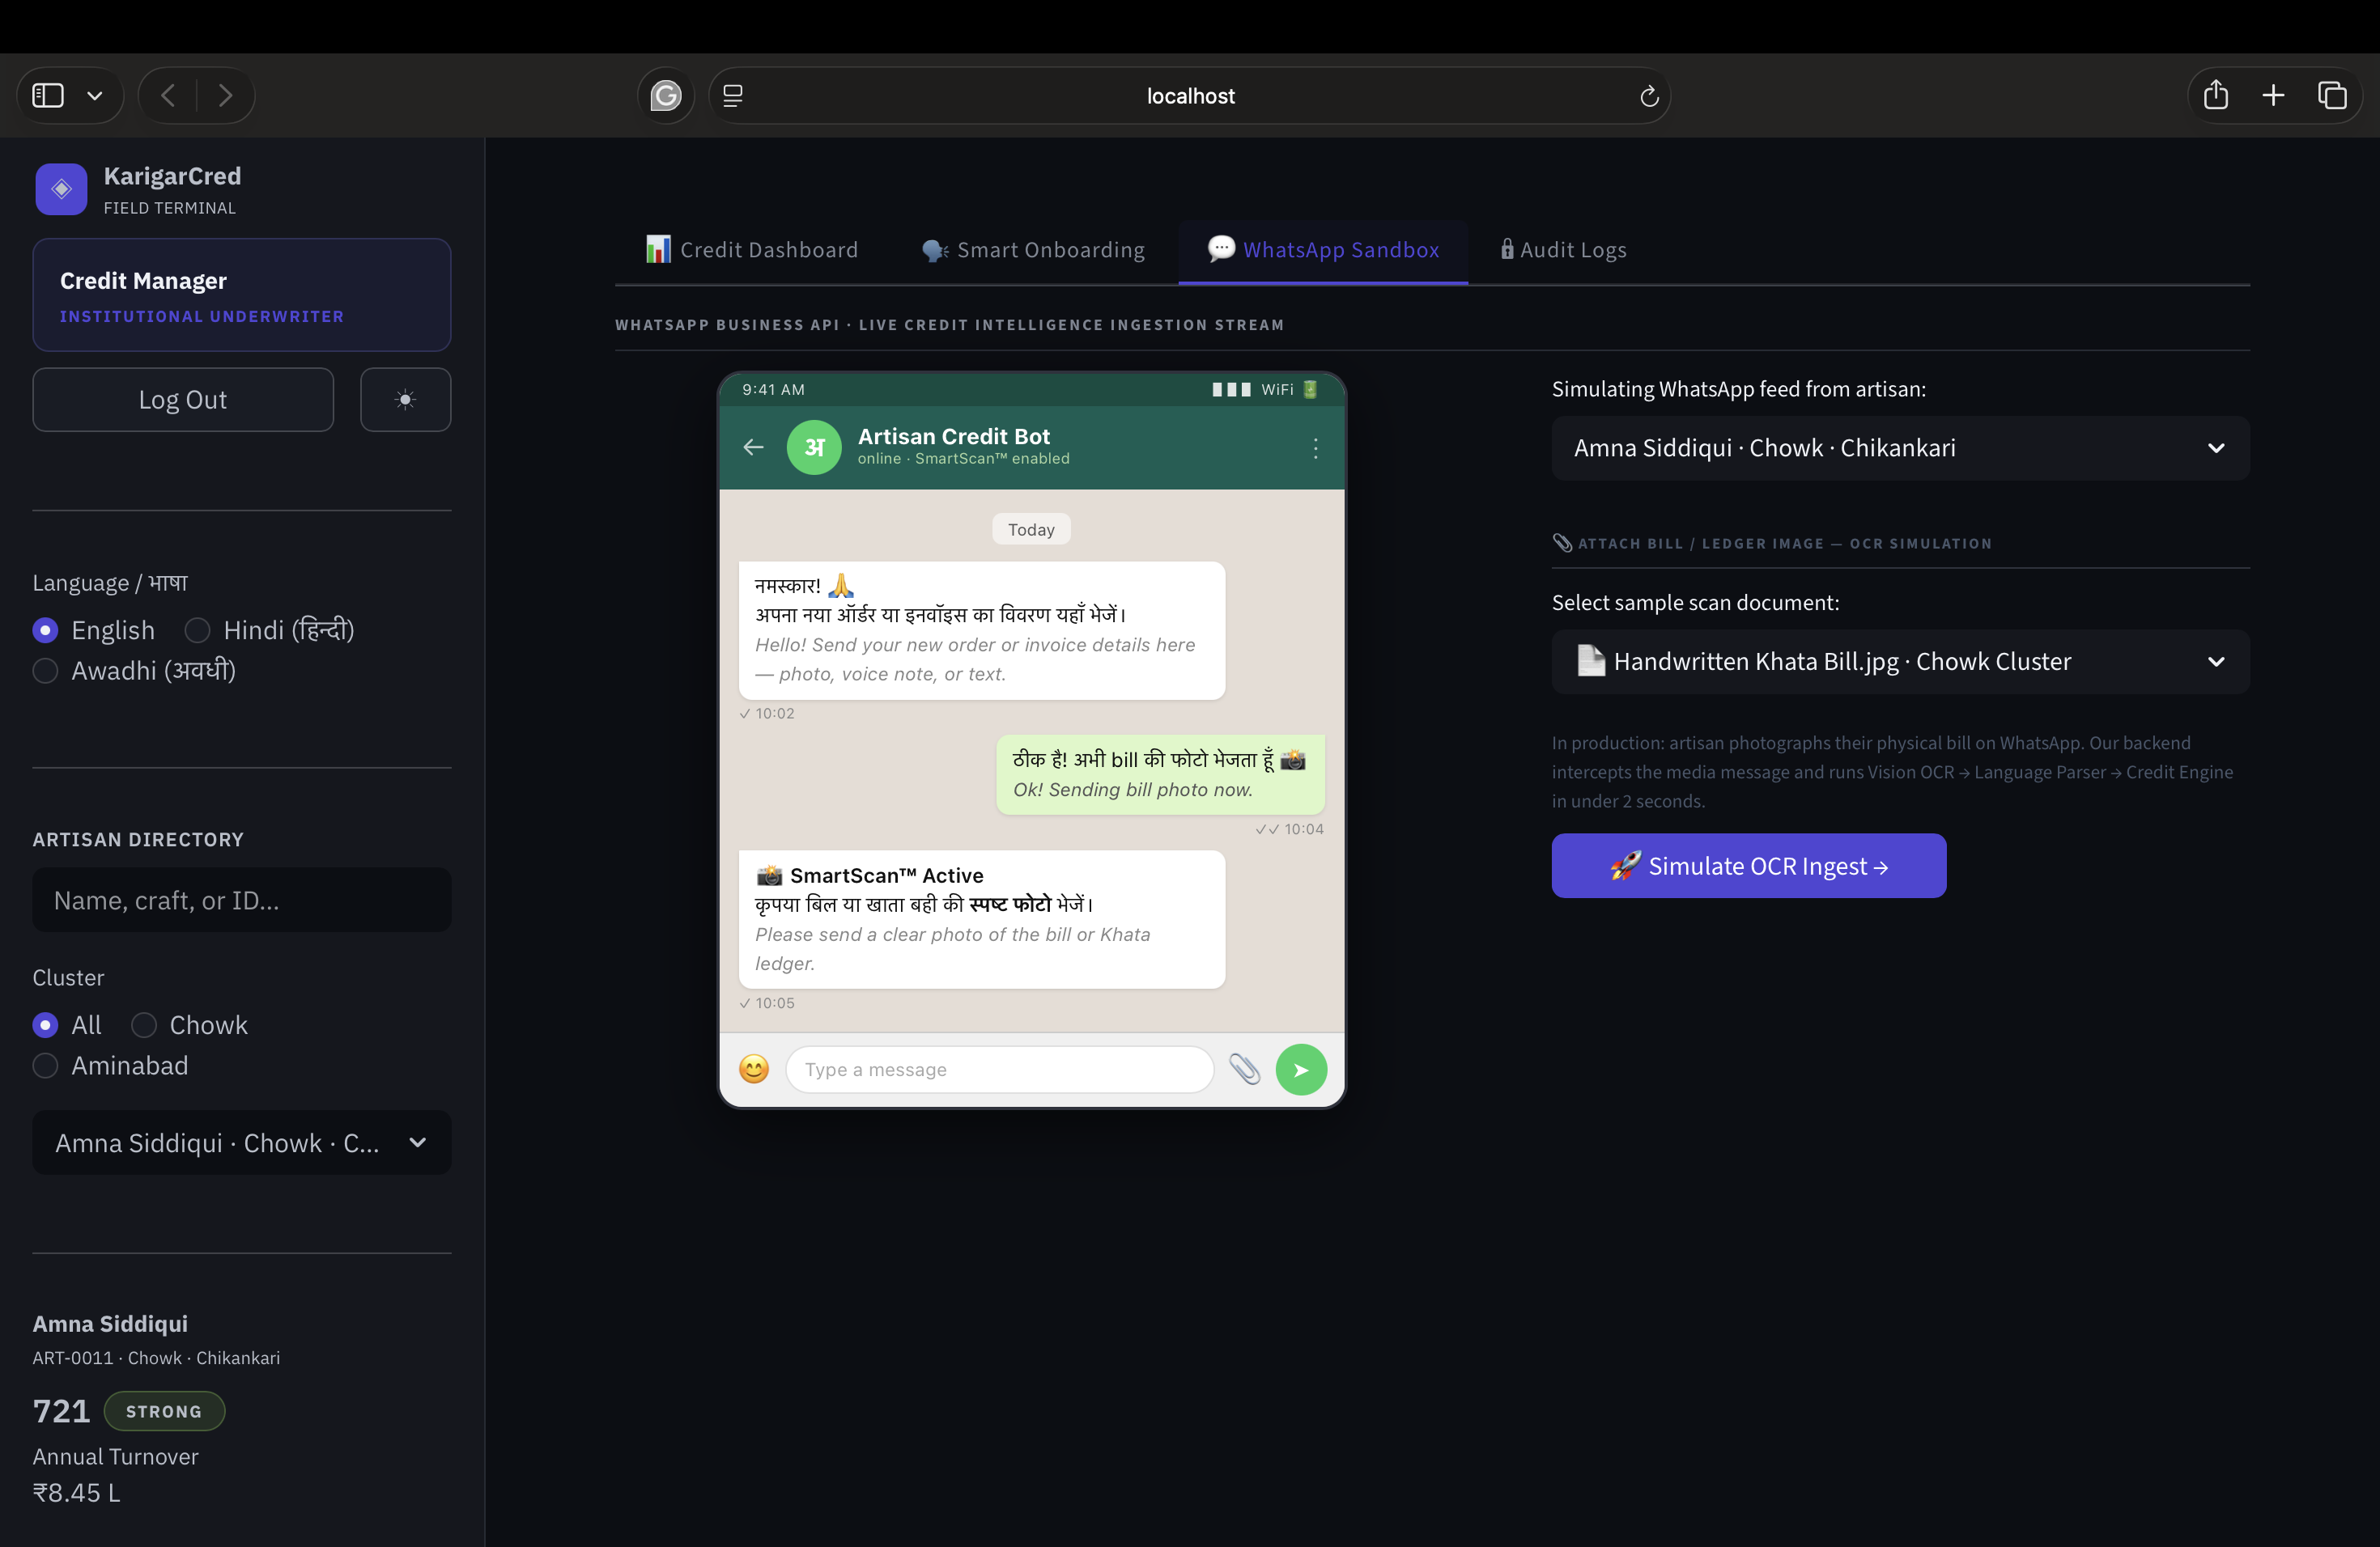Click the STRONG score badge
Image resolution: width=2380 pixels, height=1547 pixels.
(x=164, y=1411)
